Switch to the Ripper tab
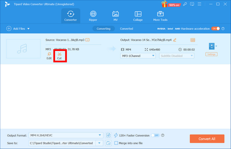The height and width of the screenshot is (149, 231). coord(93,16)
